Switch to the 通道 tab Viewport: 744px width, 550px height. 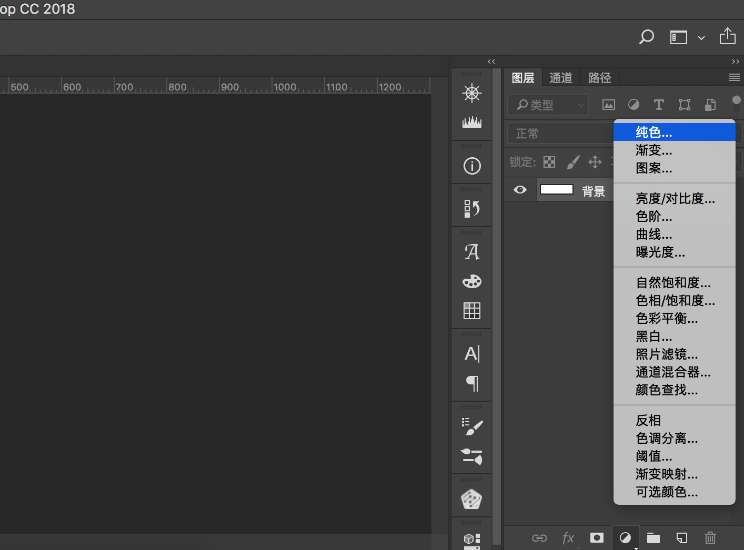(561, 78)
